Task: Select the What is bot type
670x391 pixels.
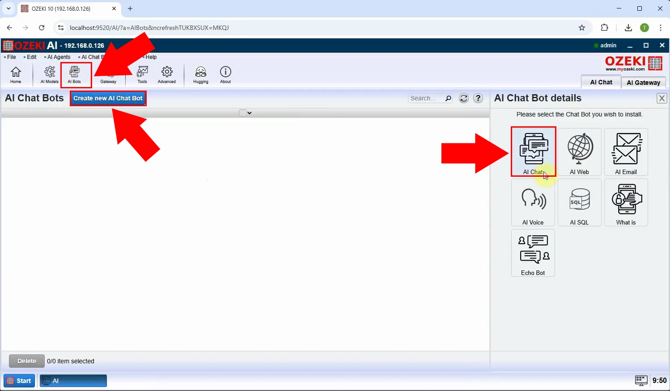Action: (626, 203)
